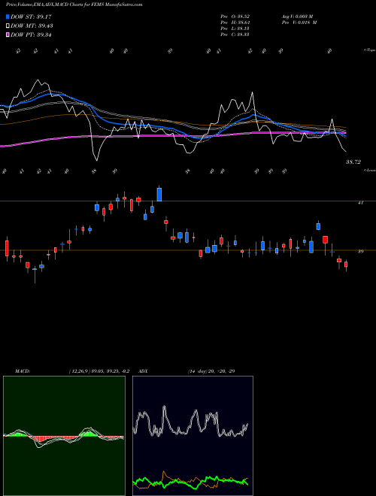Click the white DOW MT legend swatch
Viewport: 376px width, 496px height.
[8, 26]
